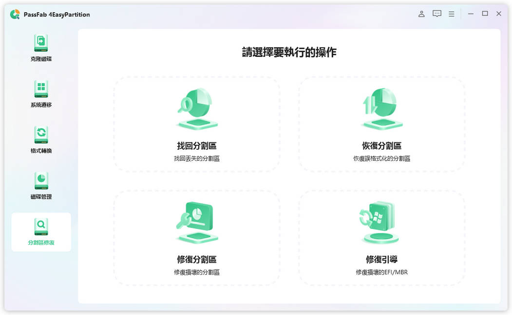Click the Windows recycle icon above 修復引導
512x315 pixels.
click(382, 220)
